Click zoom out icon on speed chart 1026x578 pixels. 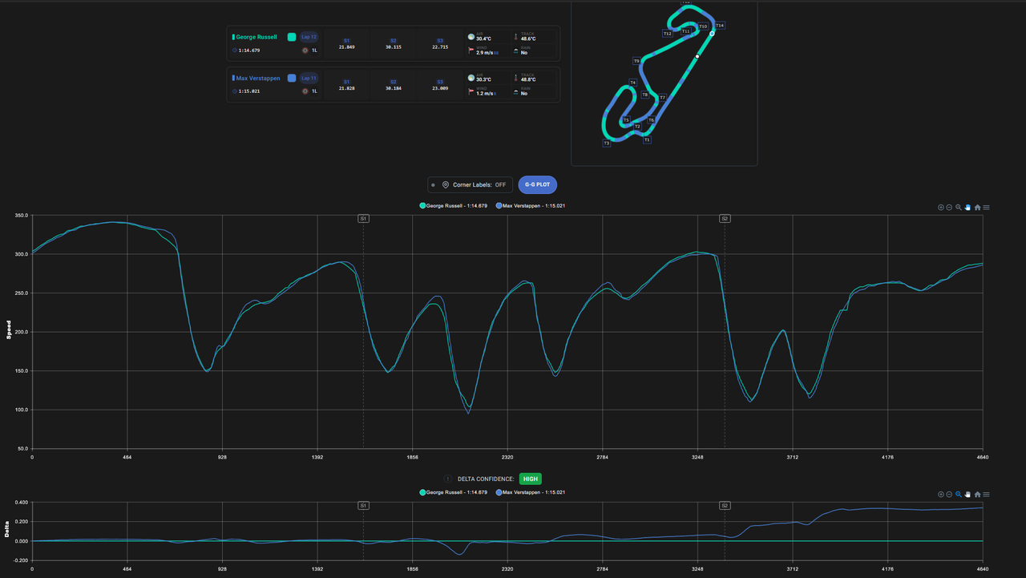[949, 207]
